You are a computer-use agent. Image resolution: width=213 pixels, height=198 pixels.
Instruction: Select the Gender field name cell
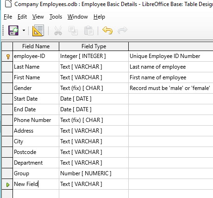tap(36, 88)
